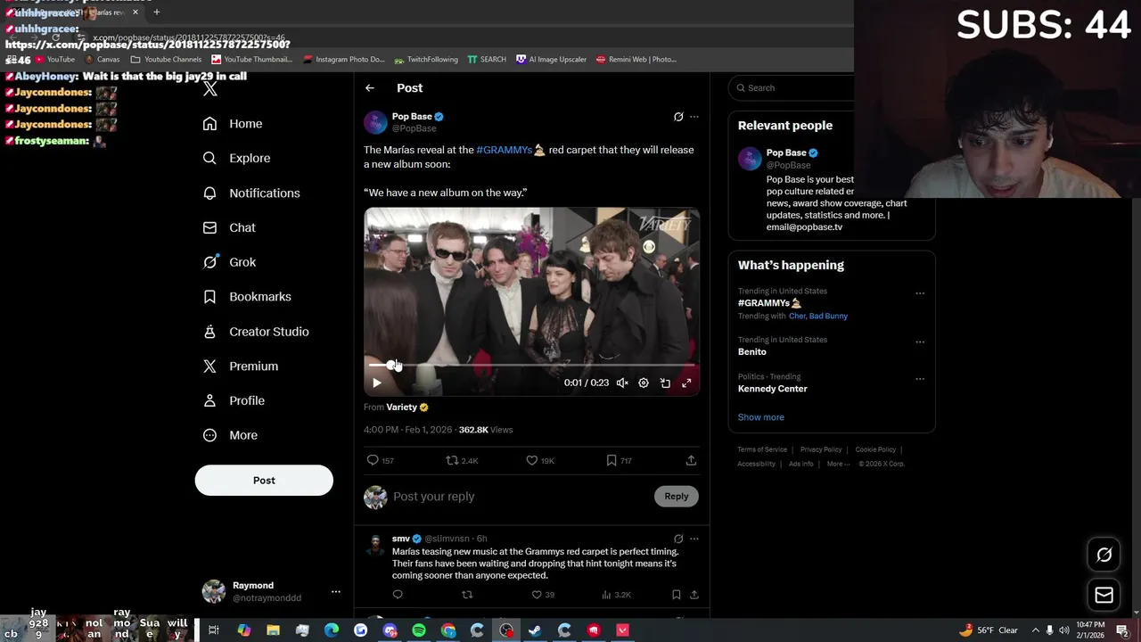Share smv's reply
Viewport: 1141px width, 642px height.
point(694,595)
